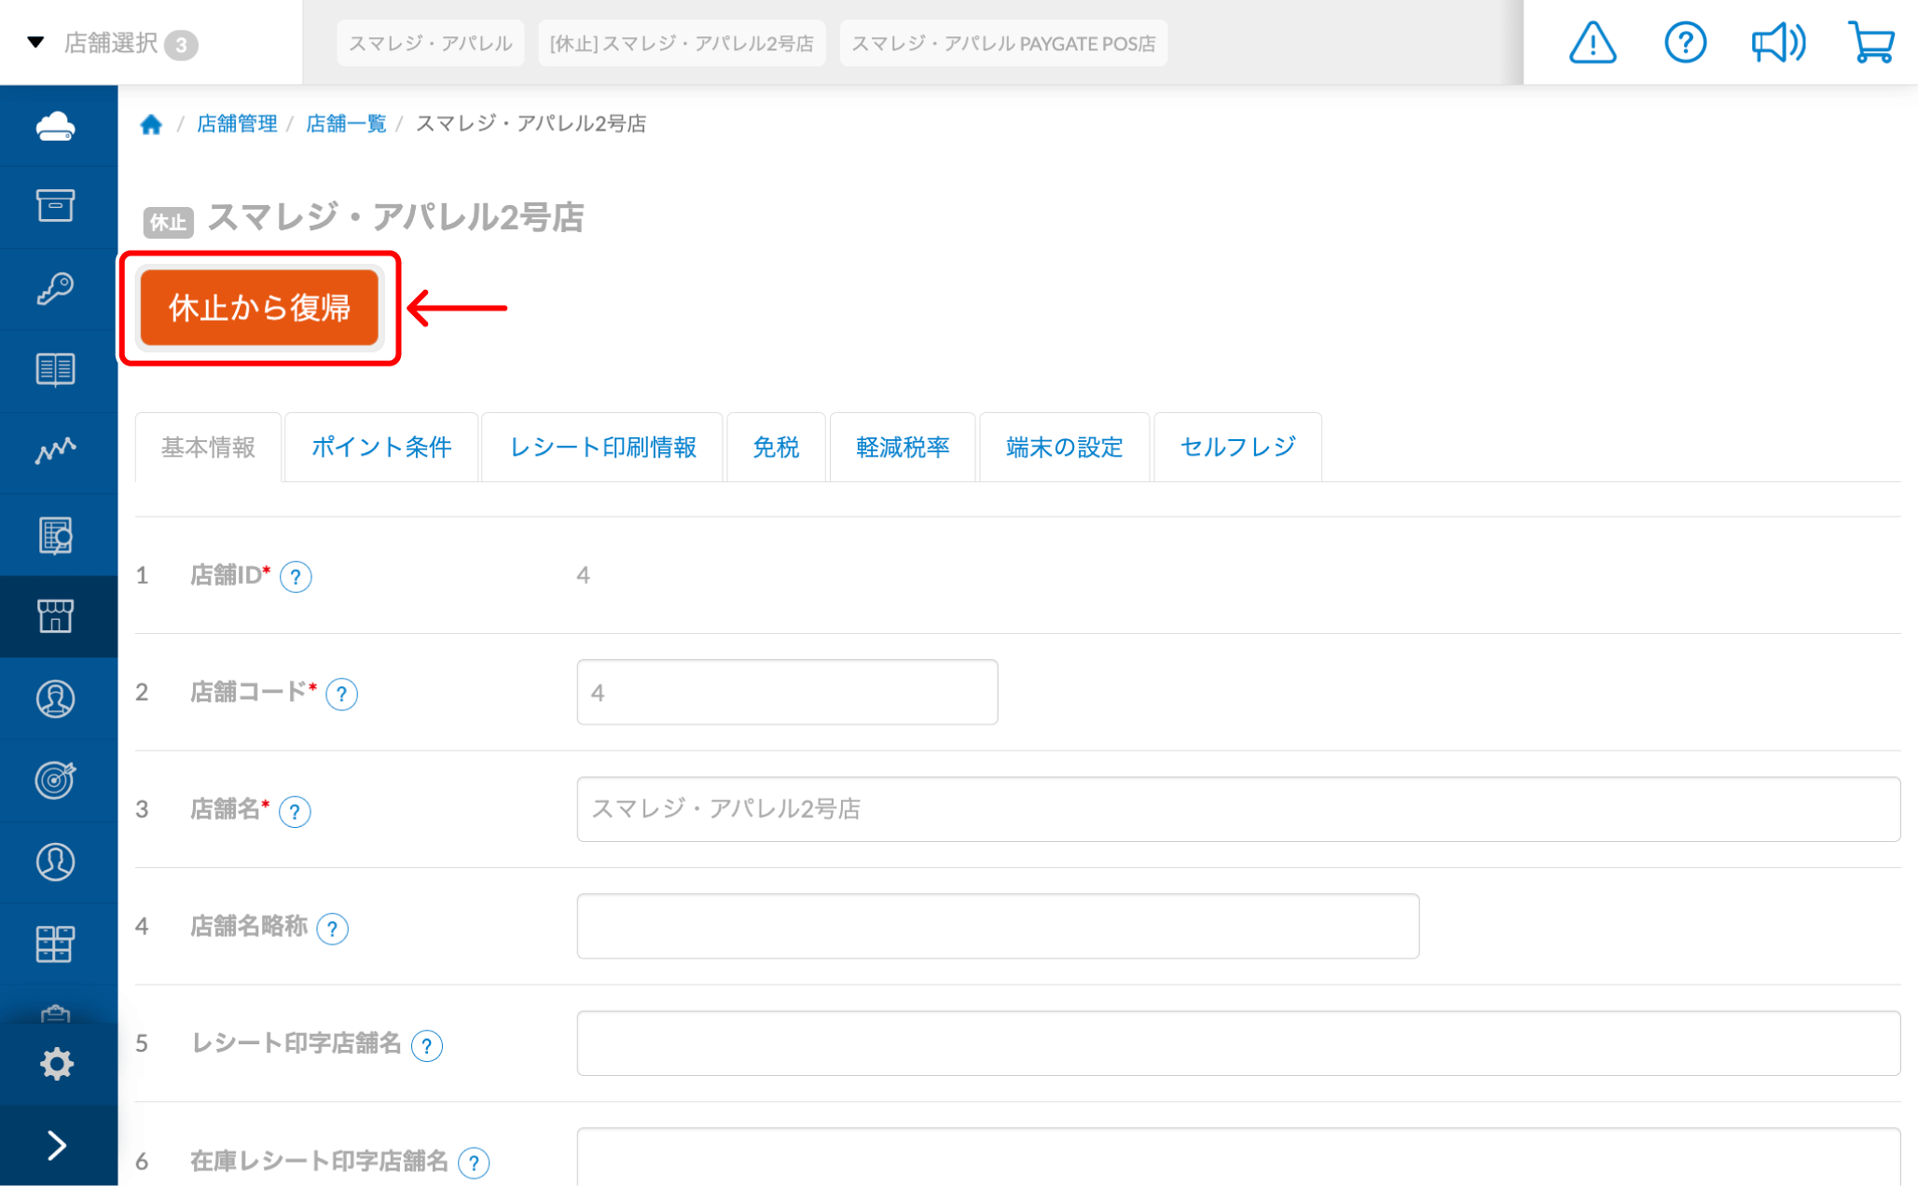Open the grid boxes icon in sidebar

point(56,944)
